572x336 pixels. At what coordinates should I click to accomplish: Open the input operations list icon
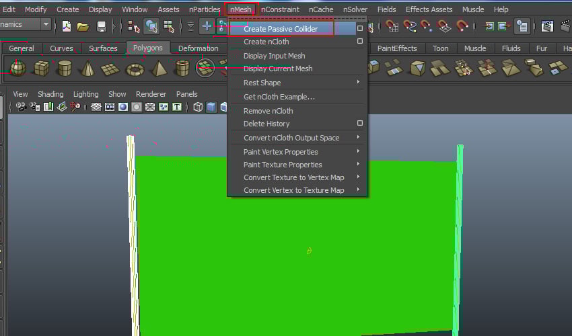[x=489, y=26]
